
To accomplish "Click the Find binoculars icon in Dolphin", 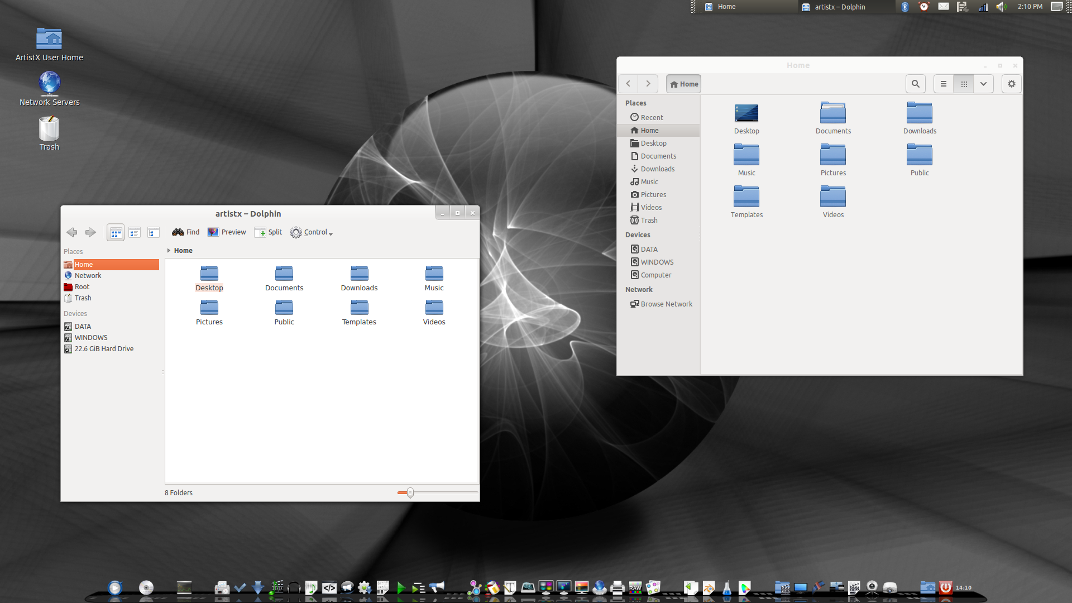I will tap(178, 232).
